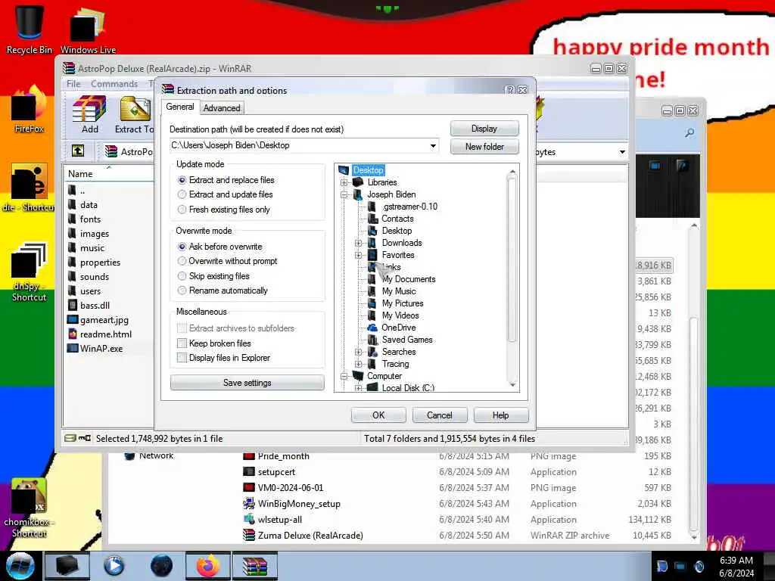Image resolution: width=775 pixels, height=581 pixels.
Task: Expand the Searches tree node
Action: click(358, 352)
